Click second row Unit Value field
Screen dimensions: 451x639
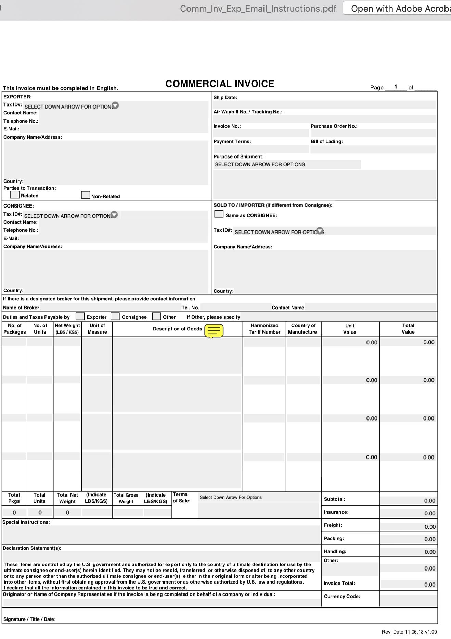tap(350, 380)
